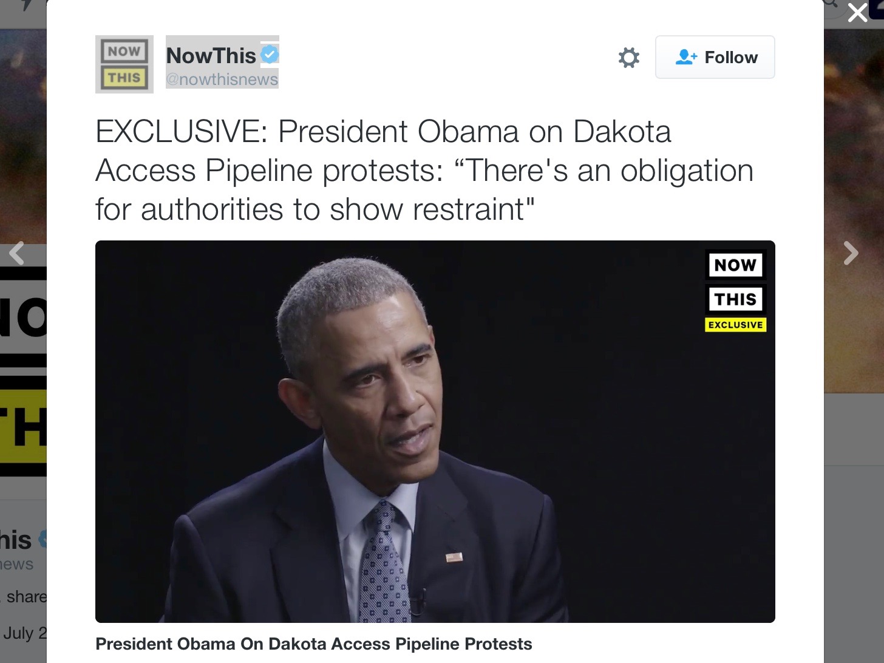Open the video title about Pipeline Protests
Image resolution: width=884 pixels, height=663 pixels.
pyautogui.click(x=313, y=644)
